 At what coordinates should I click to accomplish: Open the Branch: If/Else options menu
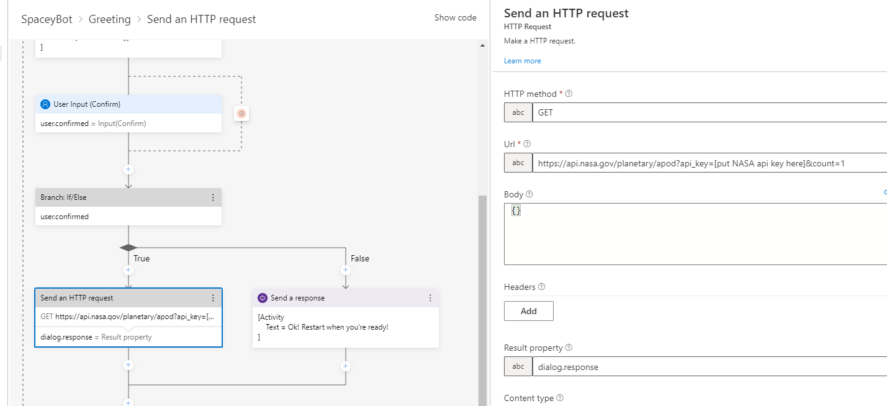click(213, 197)
